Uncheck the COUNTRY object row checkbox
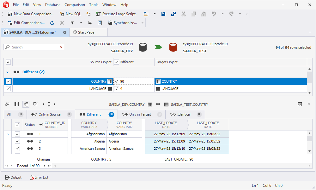 [x=8, y=81]
